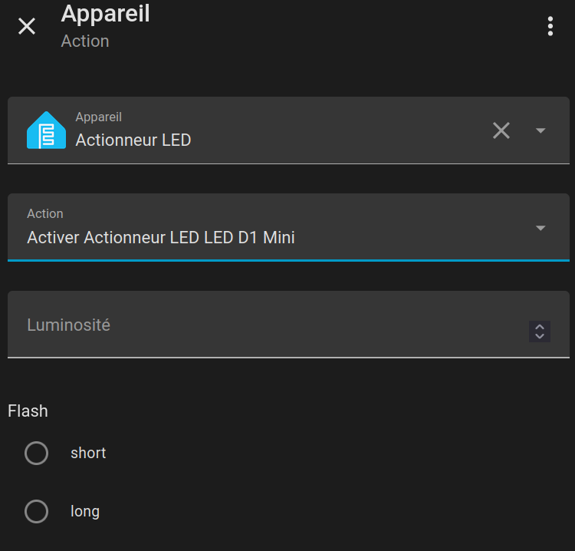This screenshot has height=551, width=575.
Task: Select the short flash option
Action: point(36,453)
